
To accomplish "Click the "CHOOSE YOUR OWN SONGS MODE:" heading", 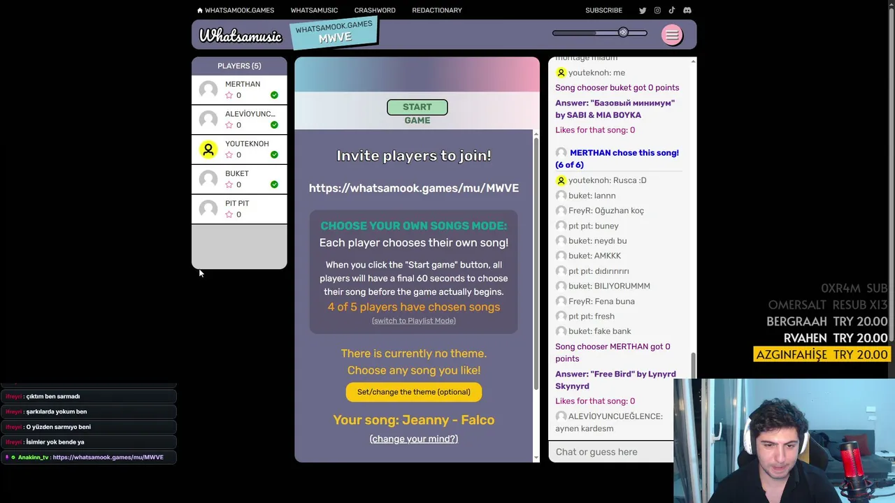I will click(x=414, y=226).
